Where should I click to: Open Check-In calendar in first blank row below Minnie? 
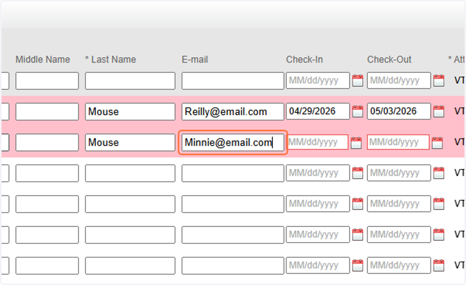(x=358, y=173)
